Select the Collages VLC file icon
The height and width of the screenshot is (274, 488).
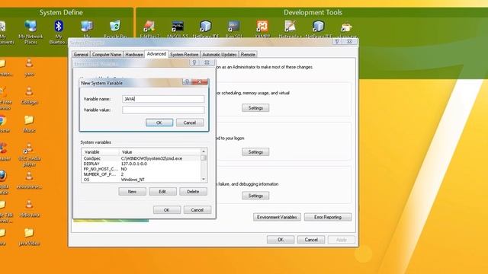coord(29,96)
